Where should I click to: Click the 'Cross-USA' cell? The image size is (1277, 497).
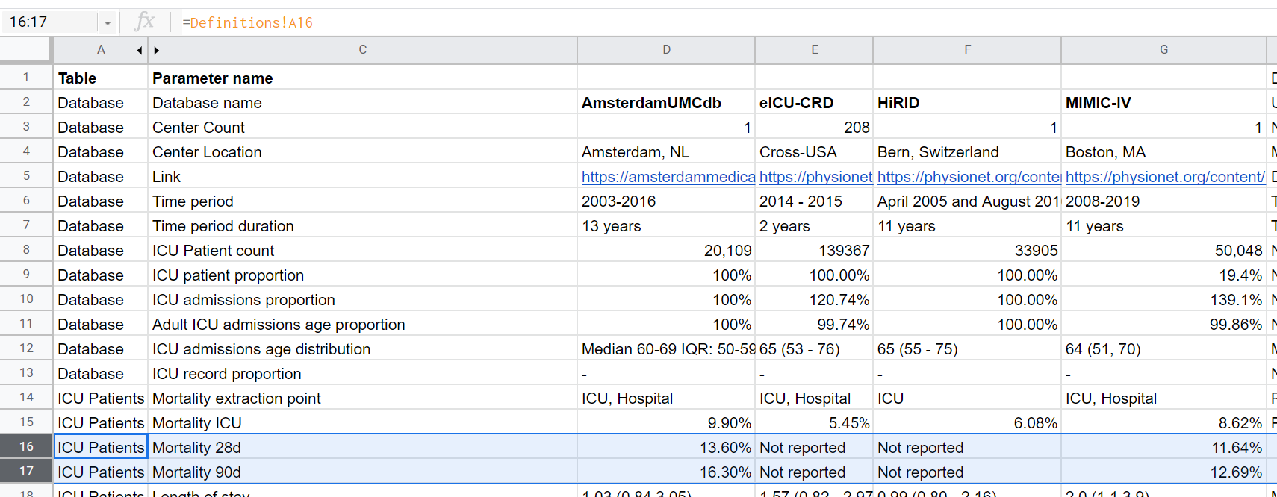(814, 151)
